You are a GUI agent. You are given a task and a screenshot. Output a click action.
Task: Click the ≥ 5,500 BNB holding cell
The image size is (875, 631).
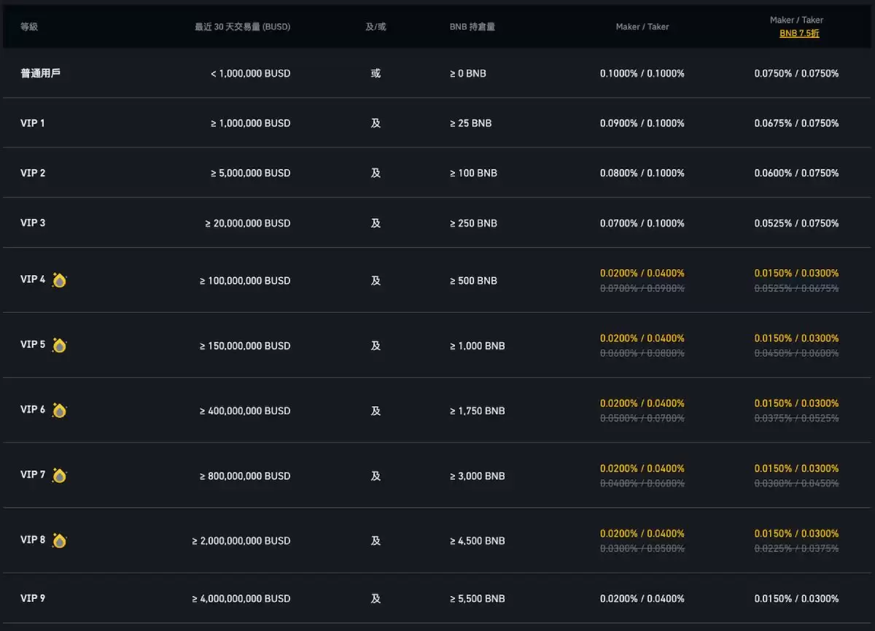(477, 599)
